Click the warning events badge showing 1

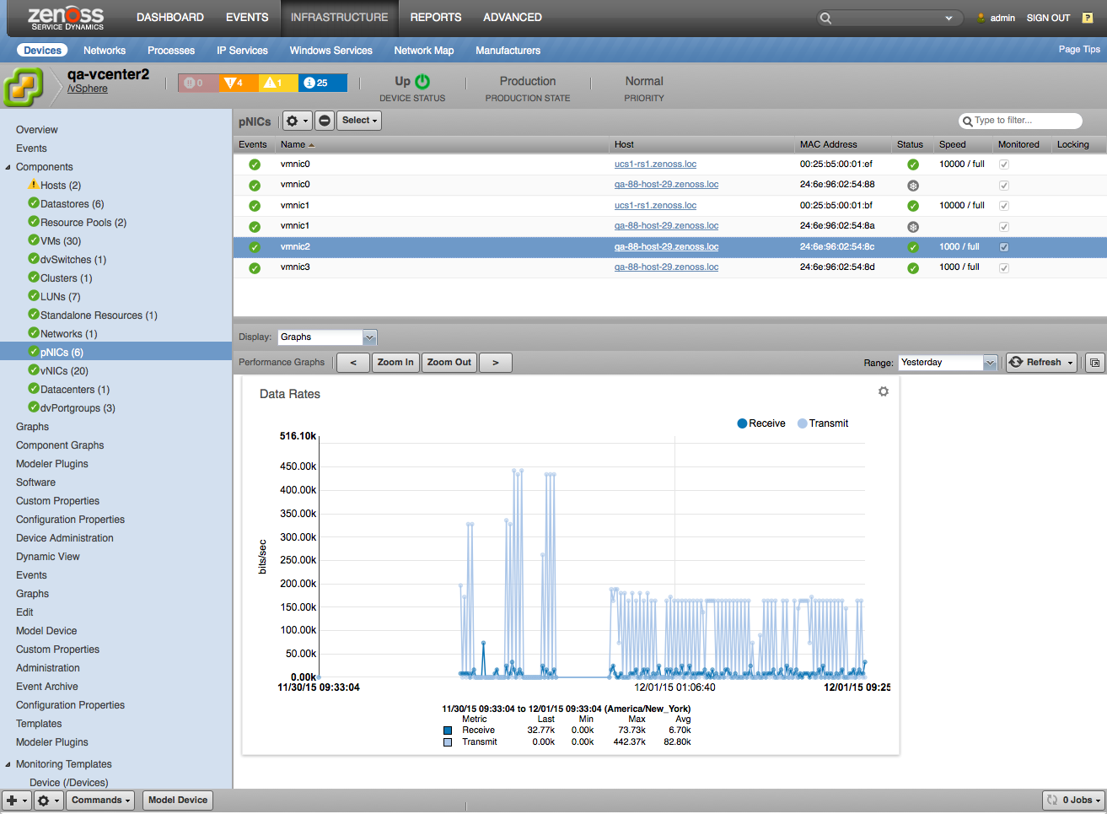pos(279,83)
